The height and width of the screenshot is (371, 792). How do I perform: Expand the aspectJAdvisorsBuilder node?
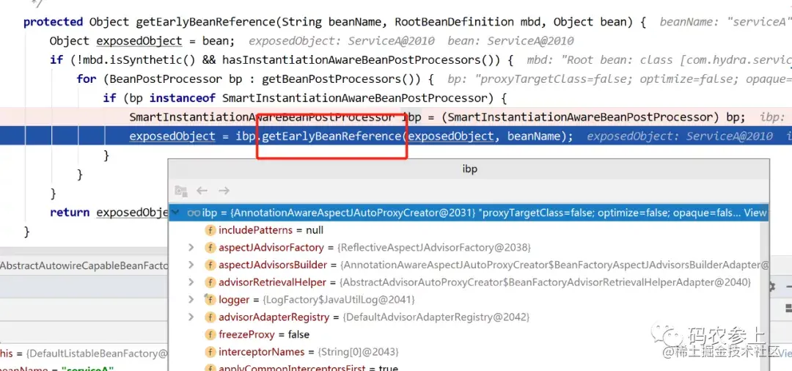click(x=191, y=265)
